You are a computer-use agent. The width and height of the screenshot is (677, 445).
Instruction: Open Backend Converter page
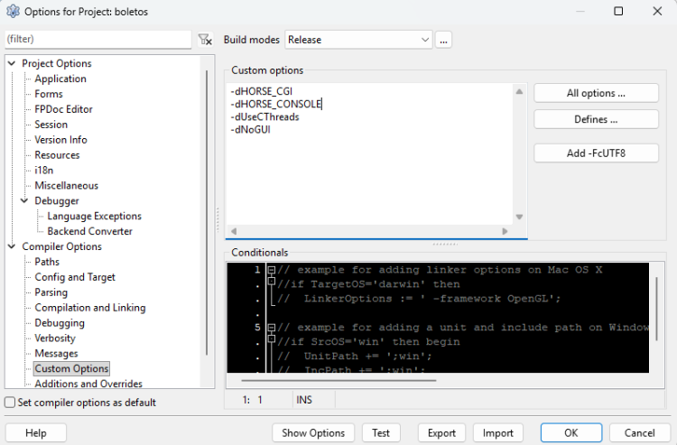(x=89, y=231)
